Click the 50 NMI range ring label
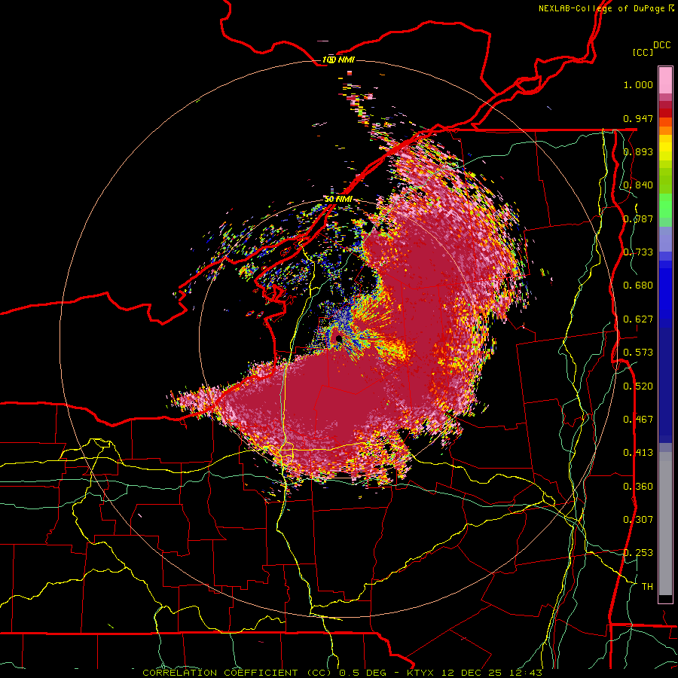Screen dimensions: 678x678 tap(338, 199)
